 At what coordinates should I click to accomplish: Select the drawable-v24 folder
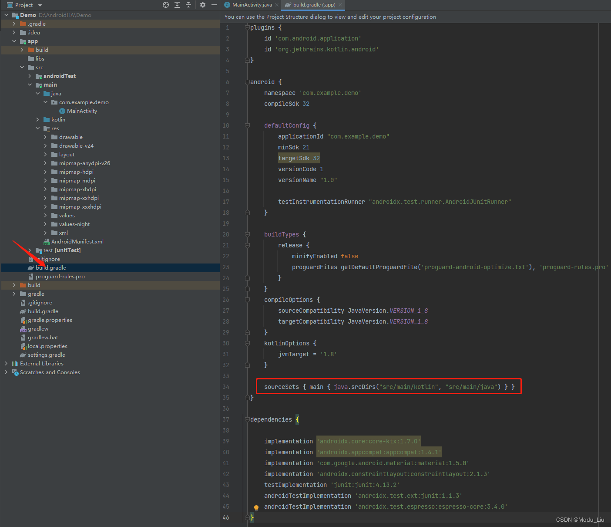pyautogui.click(x=76, y=146)
